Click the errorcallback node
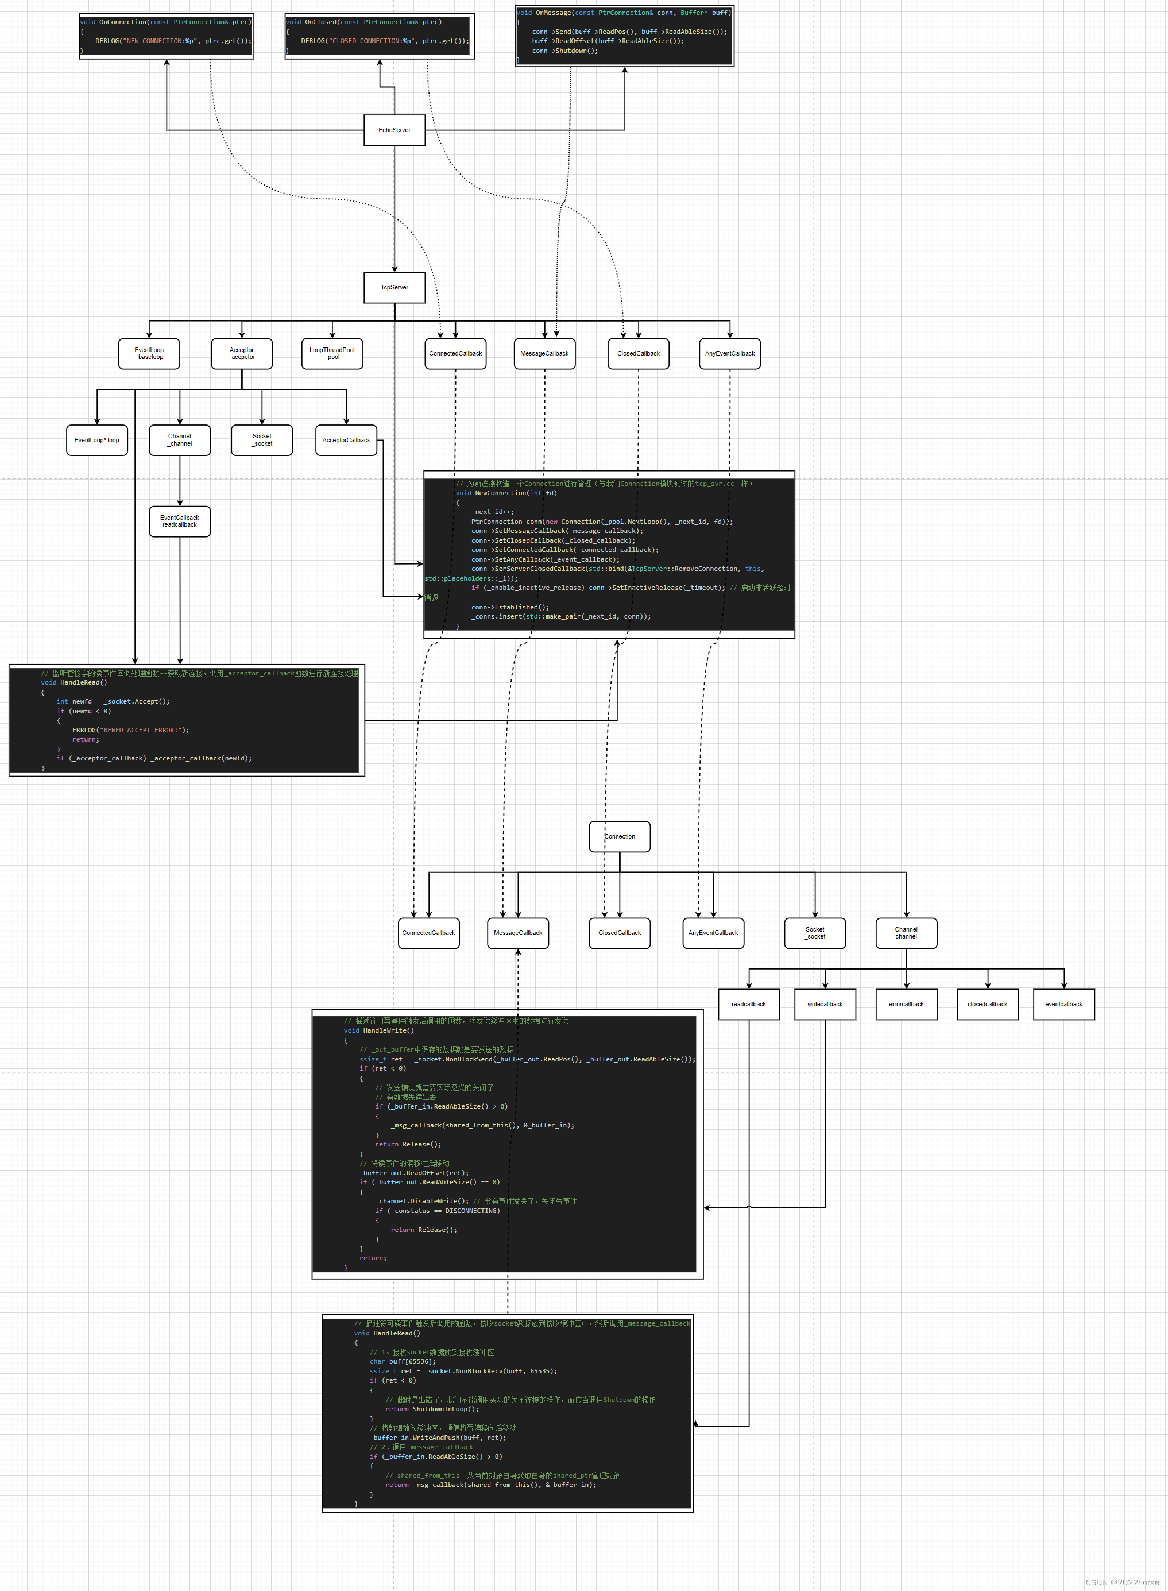This screenshot has width=1168, height=1591. (x=906, y=1004)
